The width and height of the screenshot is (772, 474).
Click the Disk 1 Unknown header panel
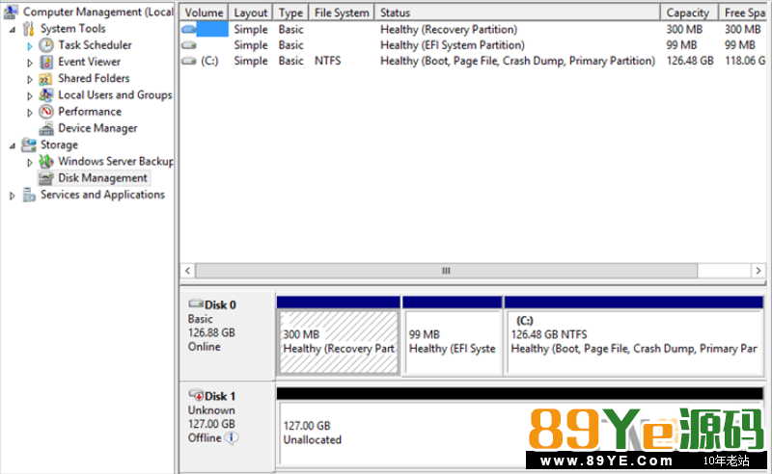click(x=227, y=427)
